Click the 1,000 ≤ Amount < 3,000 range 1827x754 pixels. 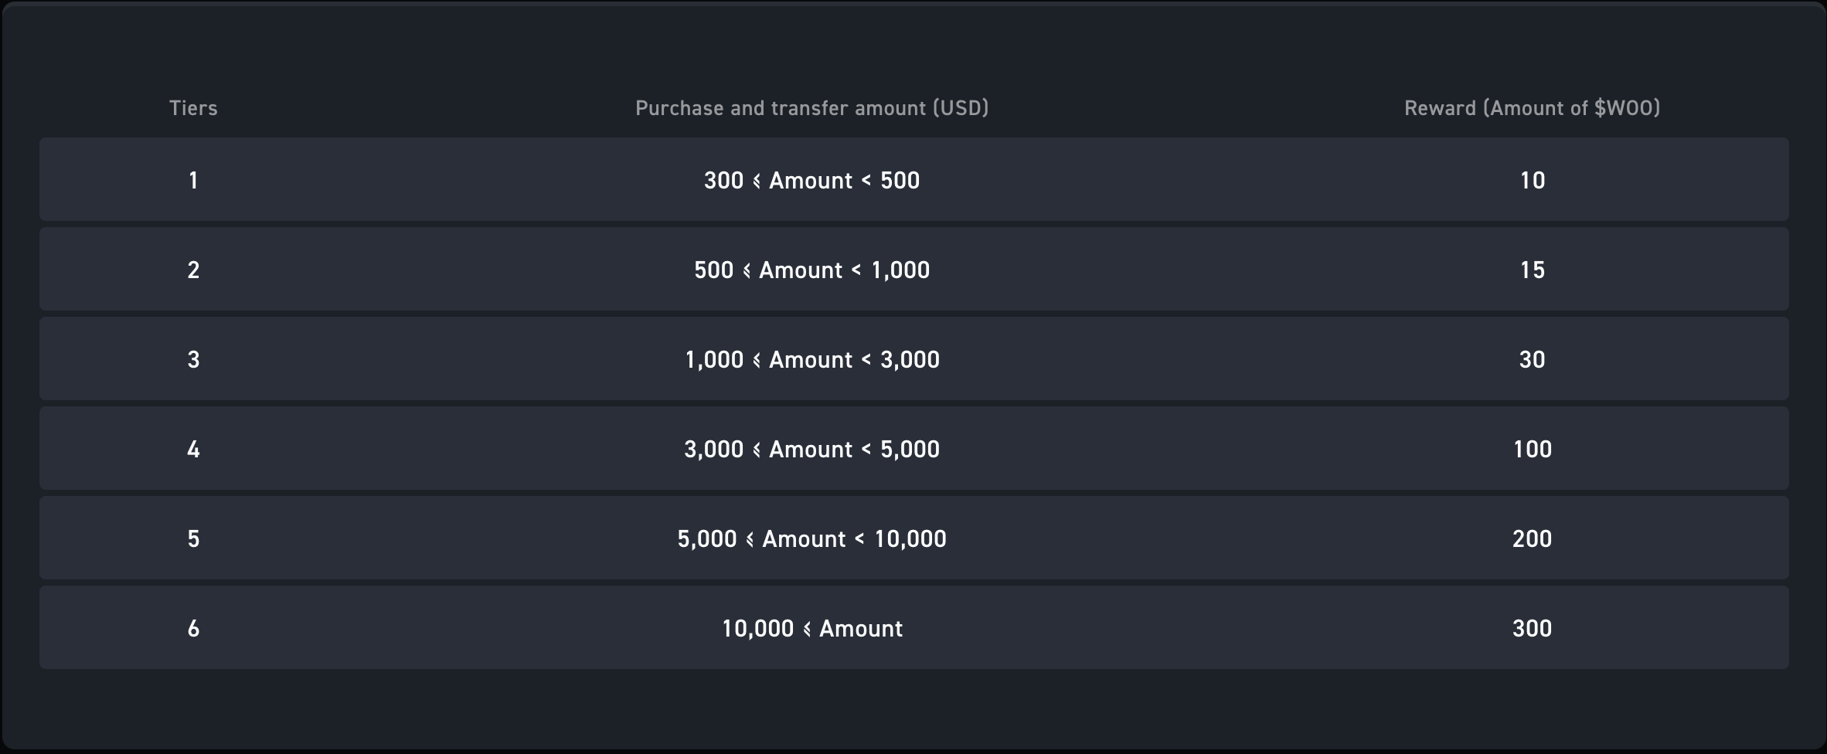click(x=811, y=360)
